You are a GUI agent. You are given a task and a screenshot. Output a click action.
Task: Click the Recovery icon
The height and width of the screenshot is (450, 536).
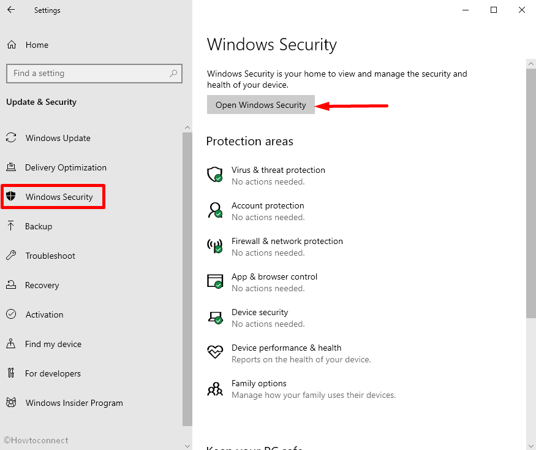click(11, 284)
